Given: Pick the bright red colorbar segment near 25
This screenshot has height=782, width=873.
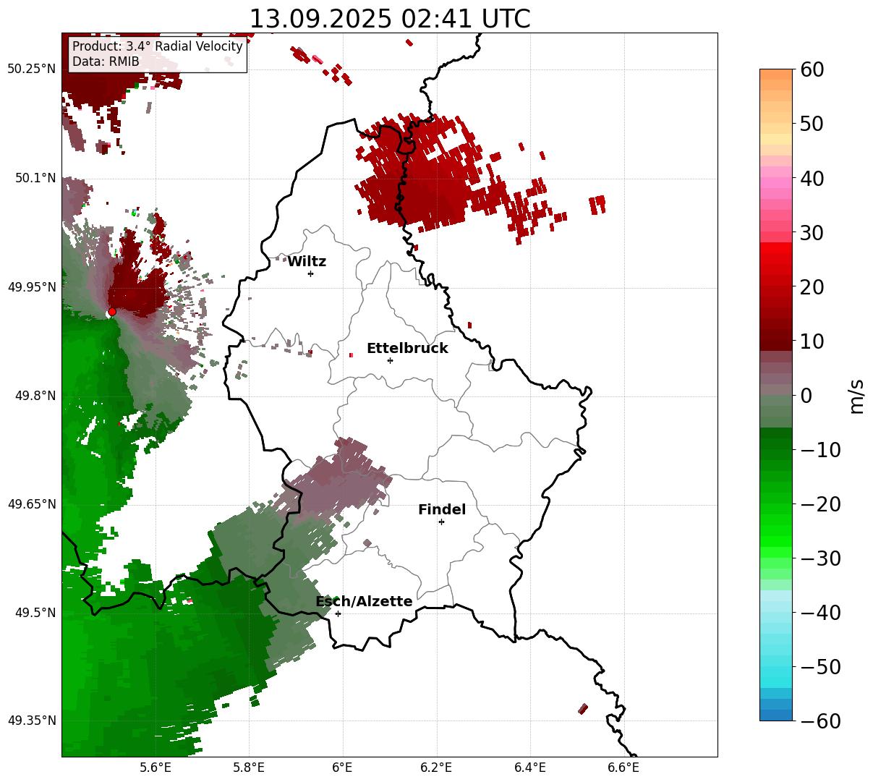Looking at the screenshot, I should click(x=776, y=259).
